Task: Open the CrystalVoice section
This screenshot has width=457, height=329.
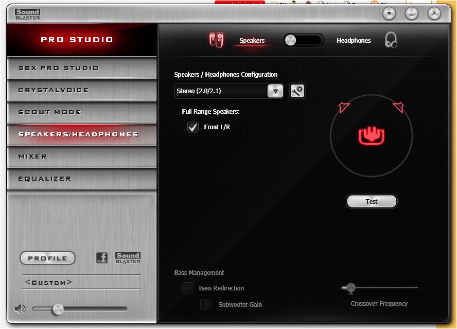Action: point(82,90)
